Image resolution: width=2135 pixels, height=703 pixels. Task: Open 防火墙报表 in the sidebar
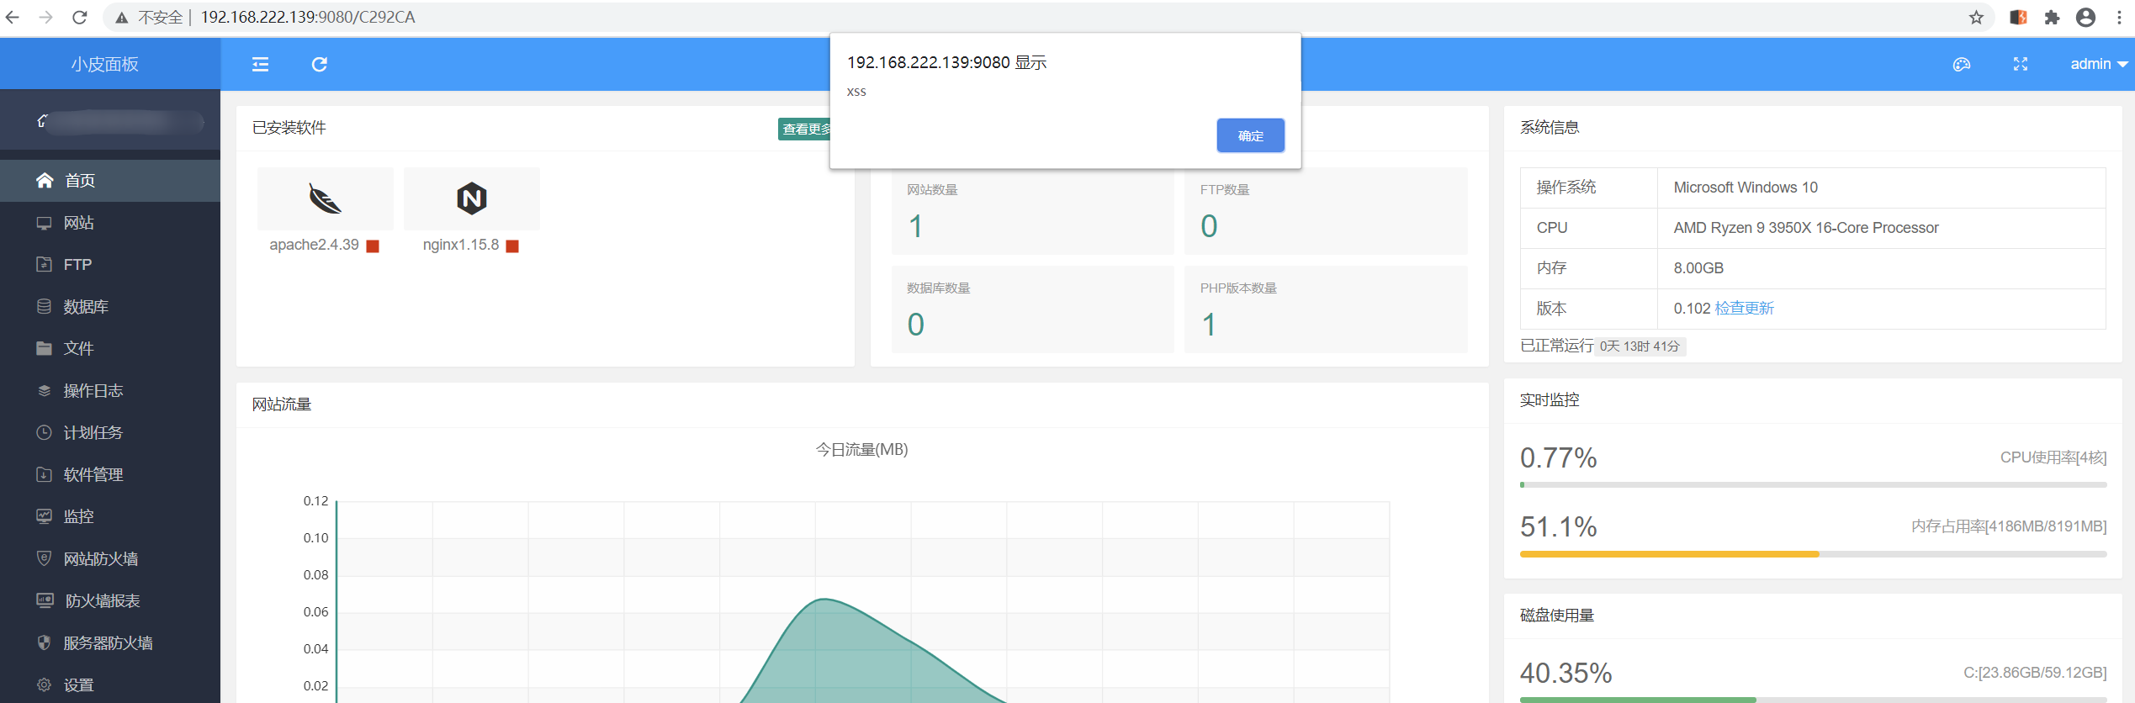click(110, 601)
